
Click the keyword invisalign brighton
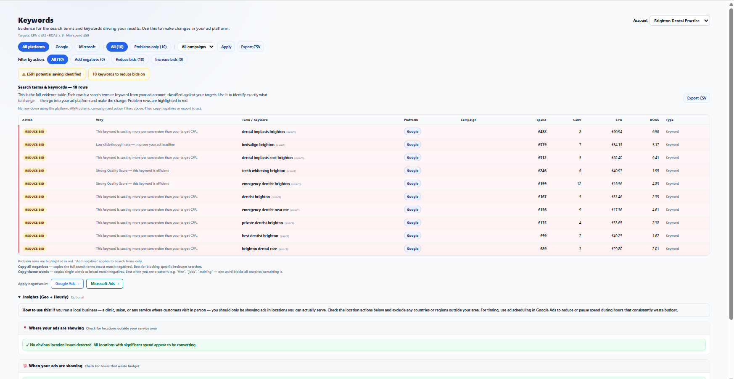click(x=258, y=145)
